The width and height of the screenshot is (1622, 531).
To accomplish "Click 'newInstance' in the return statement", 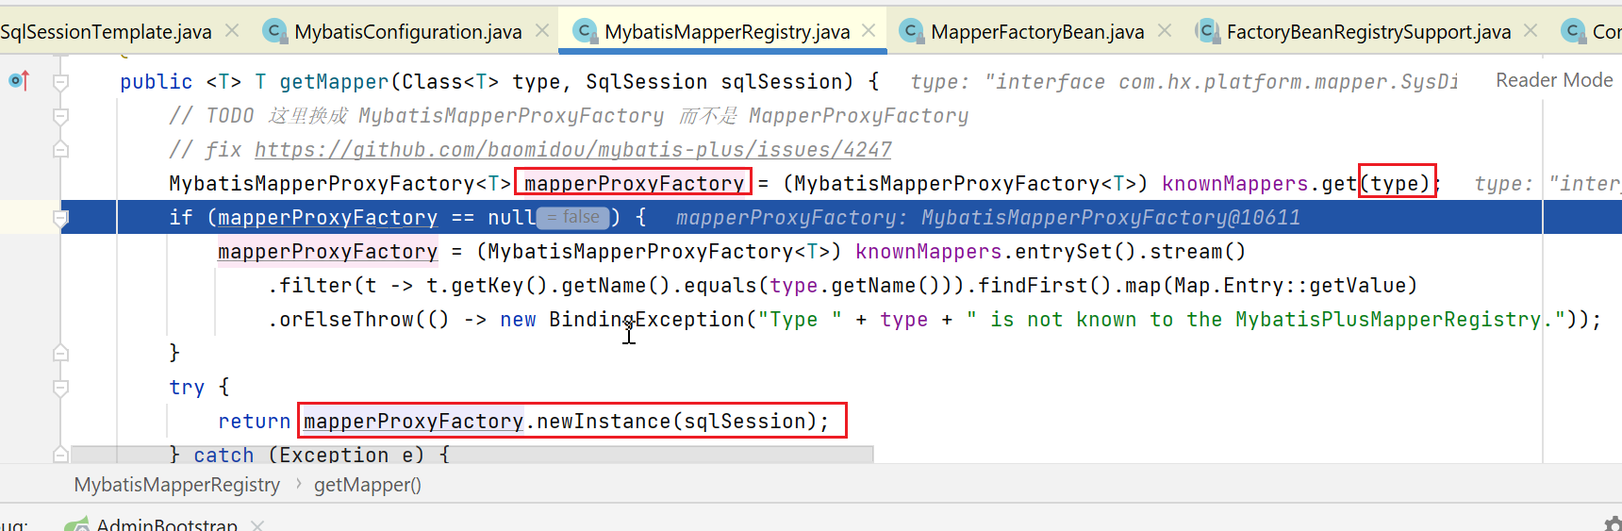I will click(604, 422).
